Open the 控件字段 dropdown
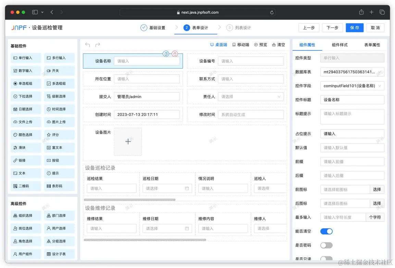 (x=352, y=86)
